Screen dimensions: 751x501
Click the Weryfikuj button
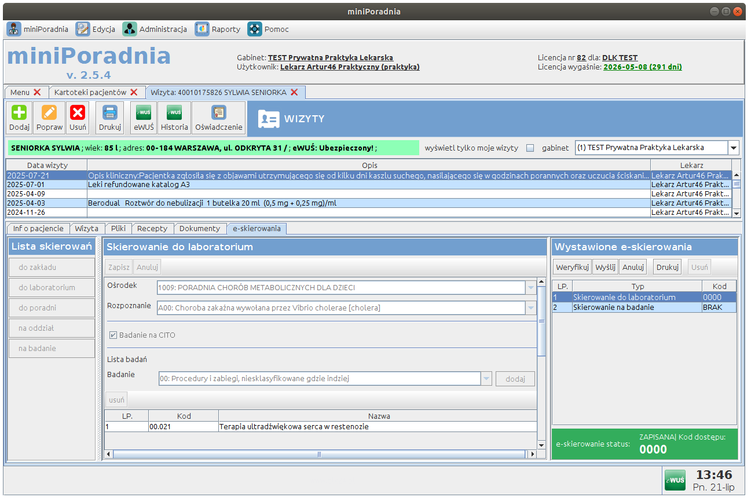pyautogui.click(x=572, y=267)
